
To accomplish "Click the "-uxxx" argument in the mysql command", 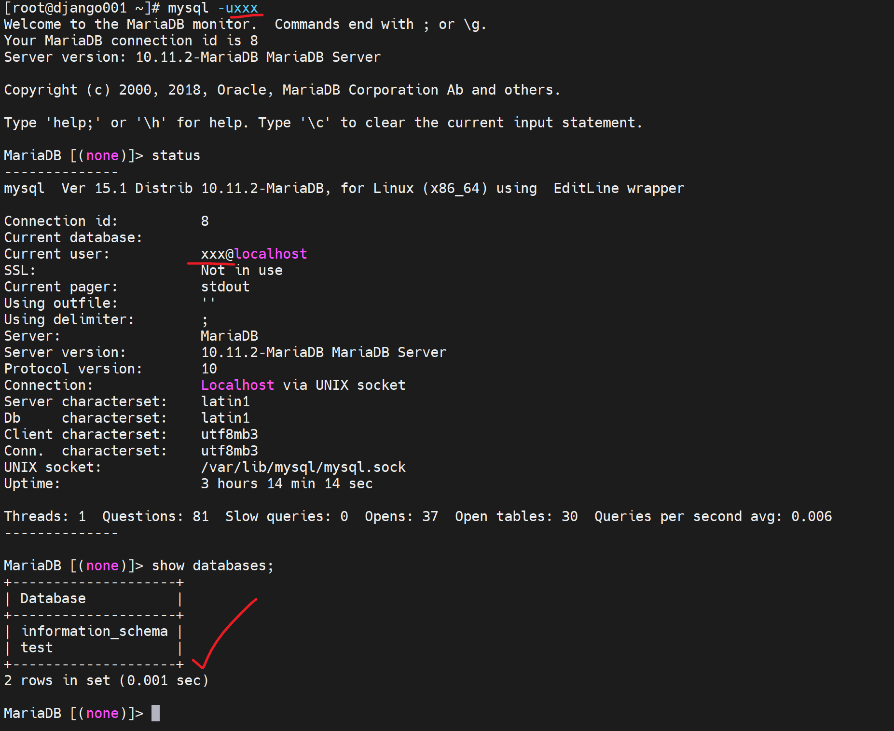I will (x=237, y=8).
